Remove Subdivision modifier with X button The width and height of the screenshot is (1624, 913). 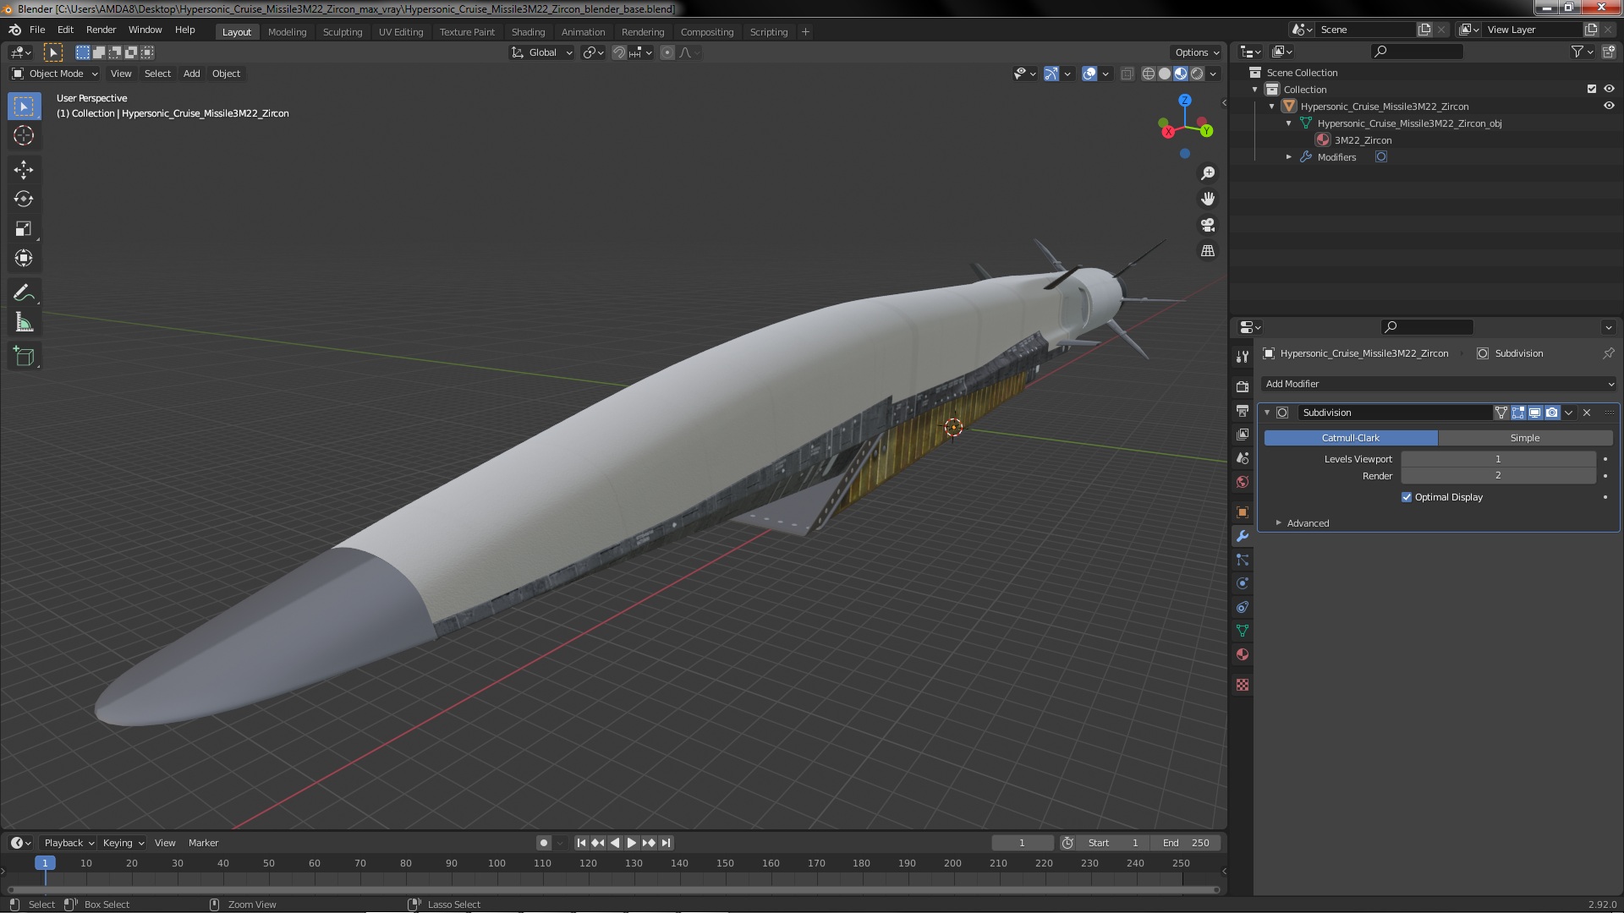1587,413
